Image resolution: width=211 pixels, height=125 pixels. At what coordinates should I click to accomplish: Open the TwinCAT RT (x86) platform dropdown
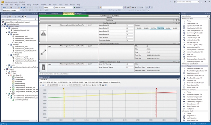point(64,7)
